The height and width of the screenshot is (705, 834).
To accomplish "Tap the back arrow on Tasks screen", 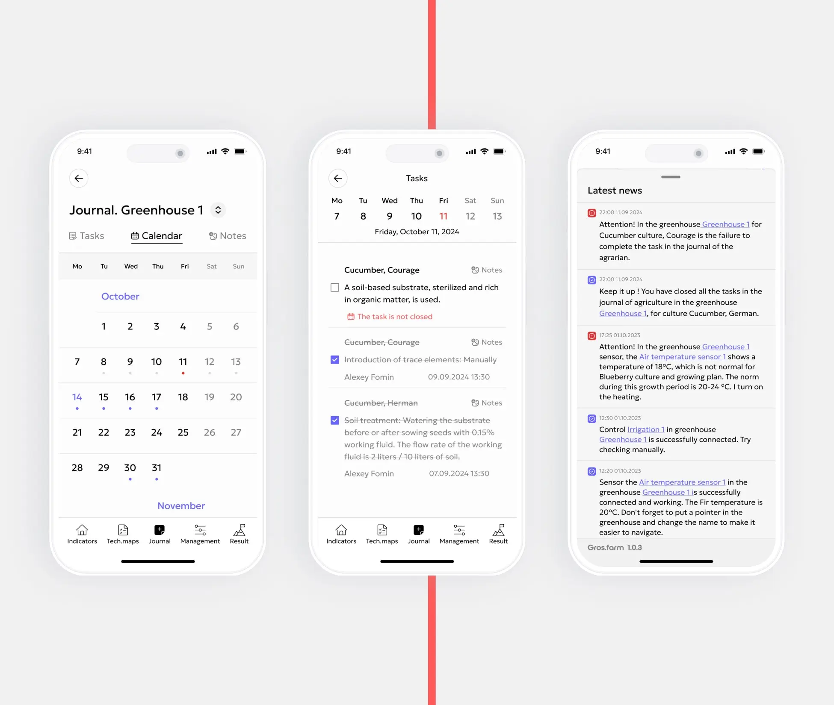I will [338, 177].
